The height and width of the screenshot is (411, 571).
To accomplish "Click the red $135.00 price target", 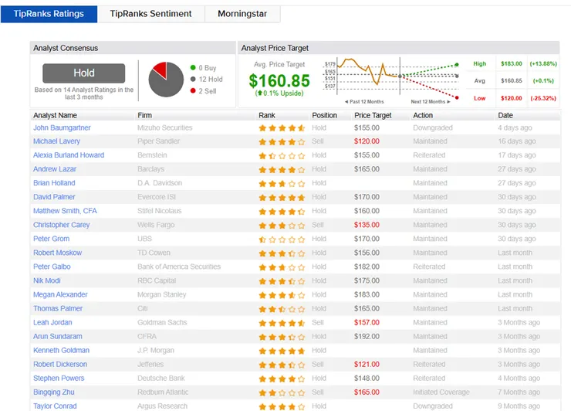I will (367, 225).
